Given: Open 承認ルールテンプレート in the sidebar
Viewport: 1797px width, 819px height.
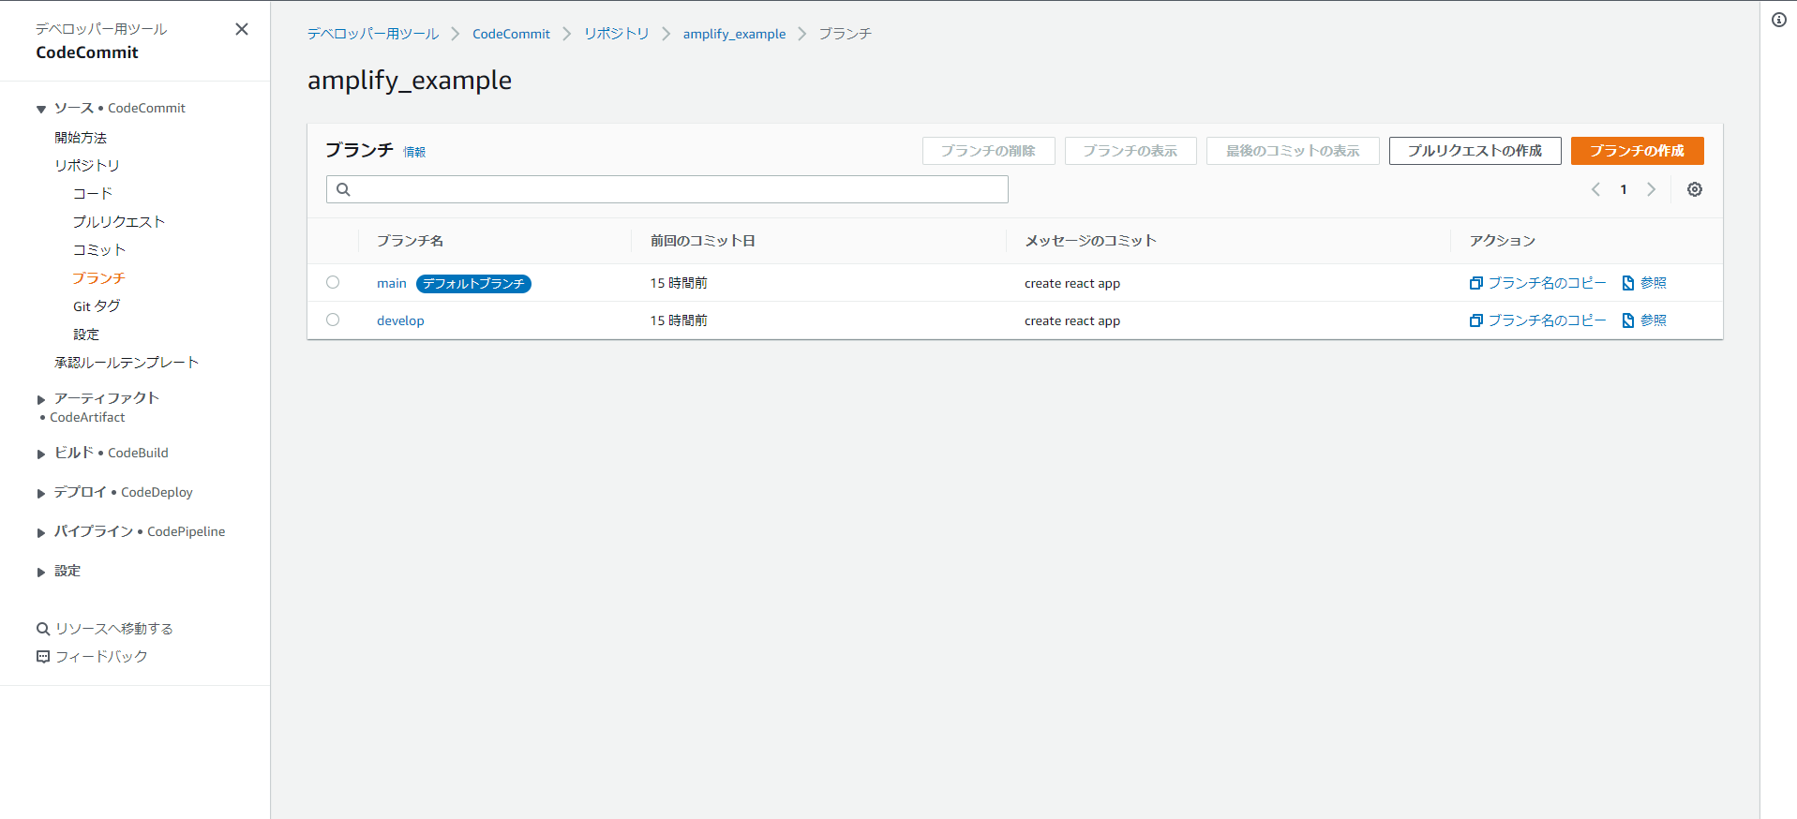Looking at the screenshot, I should point(127,363).
